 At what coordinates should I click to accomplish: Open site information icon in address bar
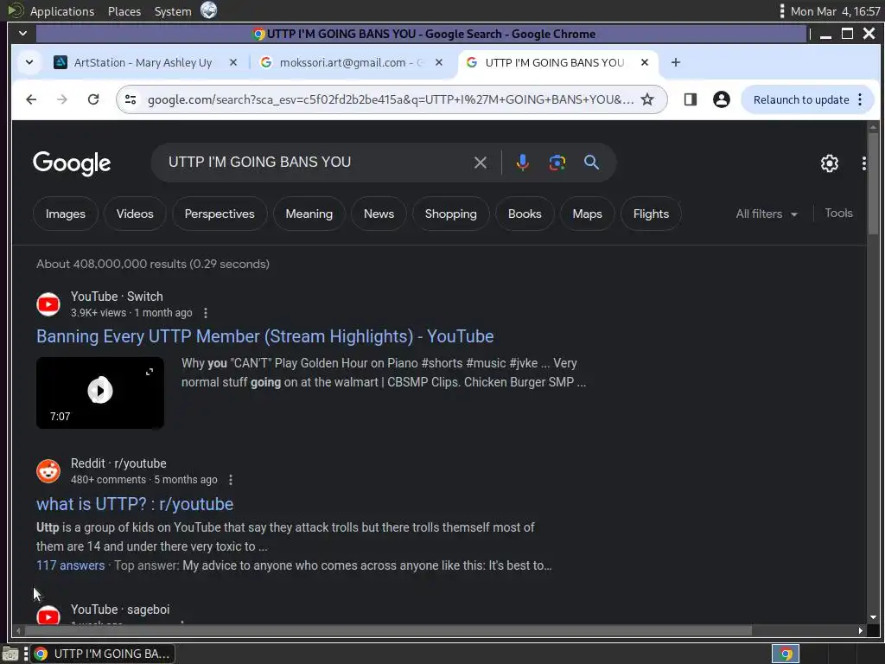pyautogui.click(x=131, y=99)
